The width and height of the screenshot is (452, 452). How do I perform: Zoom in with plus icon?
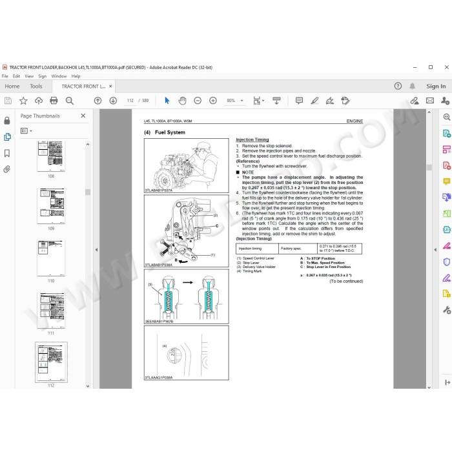point(213,101)
